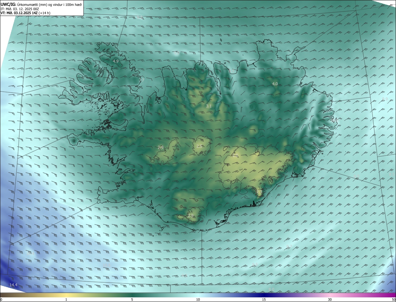Image resolution: width=396 pixels, height=302 pixels.
Task: Click the color scale tick label 50
Action: coord(394,300)
